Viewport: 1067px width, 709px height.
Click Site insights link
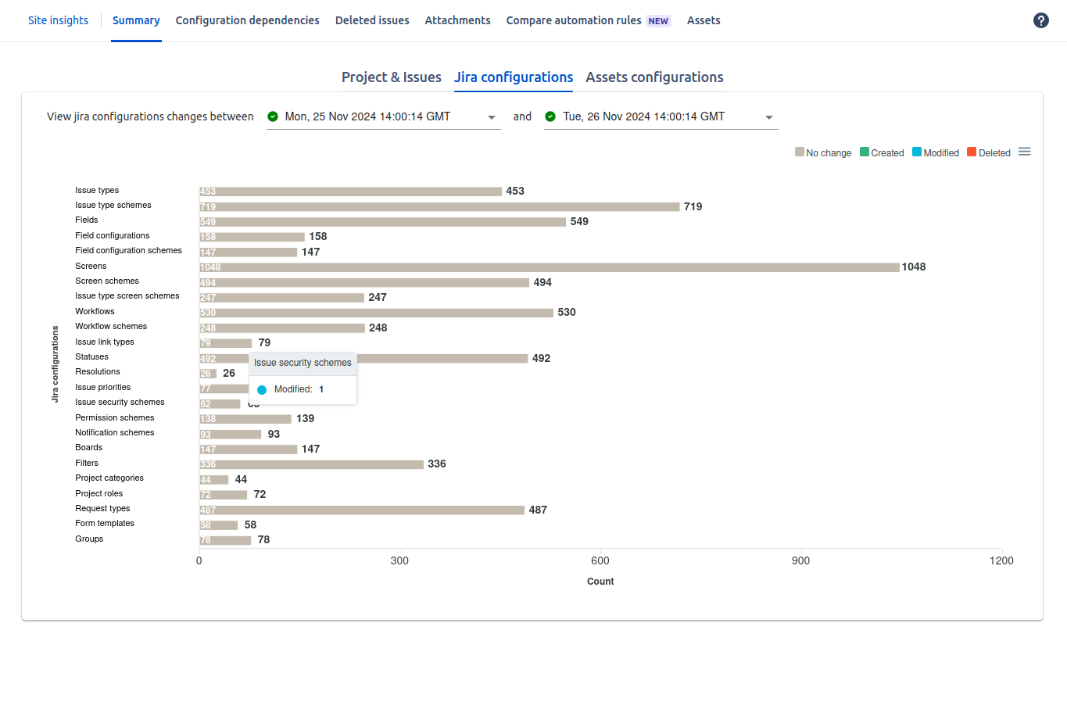(58, 20)
